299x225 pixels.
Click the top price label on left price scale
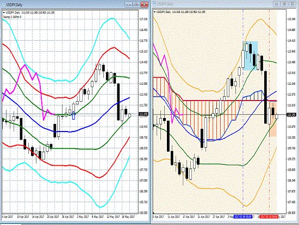tap(144, 19)
